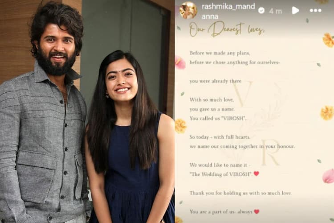Click the marigold flower at top right corner
Image resolution: width=334 pixels, height=223 pixels.
tap(328, 40)
